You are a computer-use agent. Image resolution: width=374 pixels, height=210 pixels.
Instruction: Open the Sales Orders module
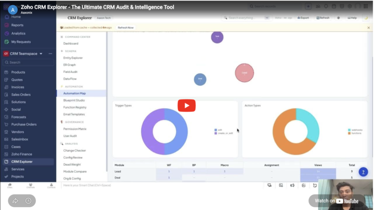point(21,95)
